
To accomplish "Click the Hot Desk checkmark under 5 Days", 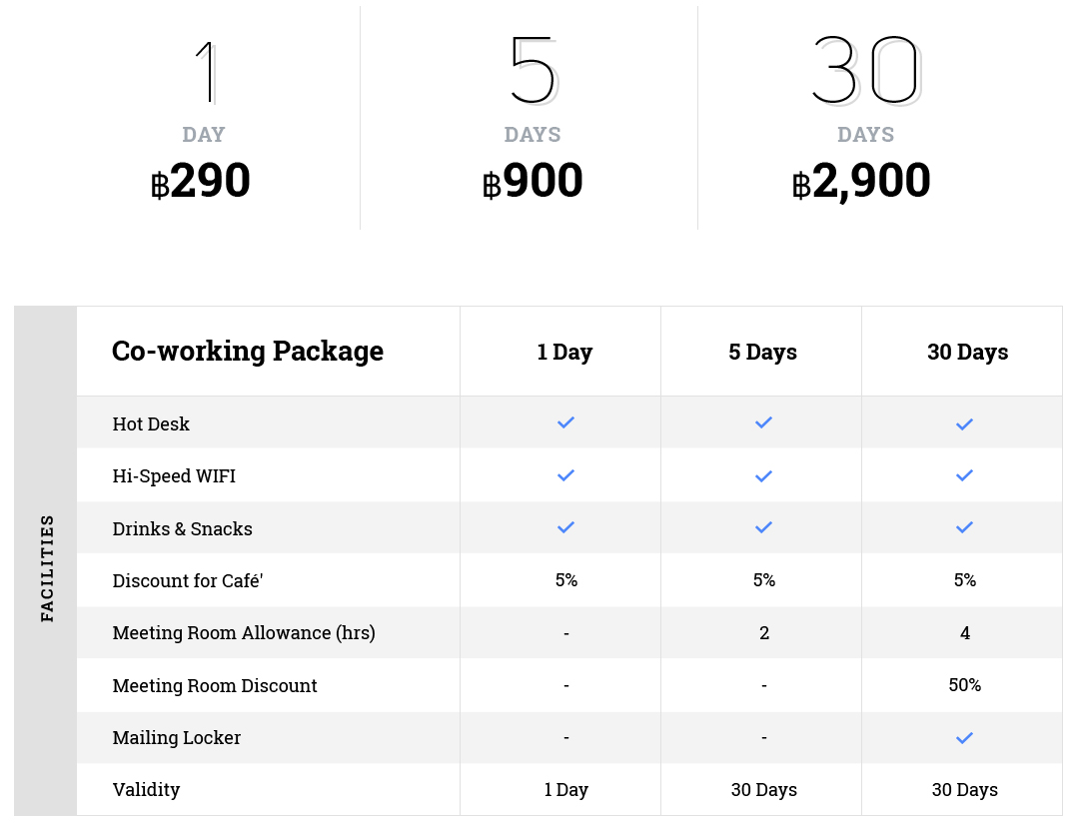I will tap(764, 423).
